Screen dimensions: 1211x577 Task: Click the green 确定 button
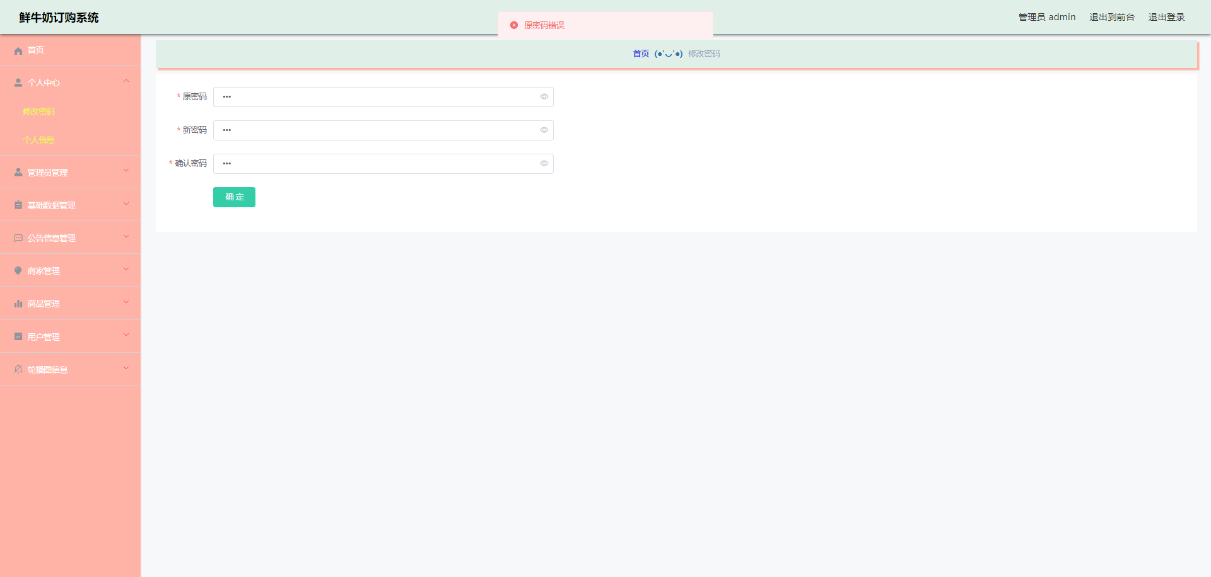234,197
